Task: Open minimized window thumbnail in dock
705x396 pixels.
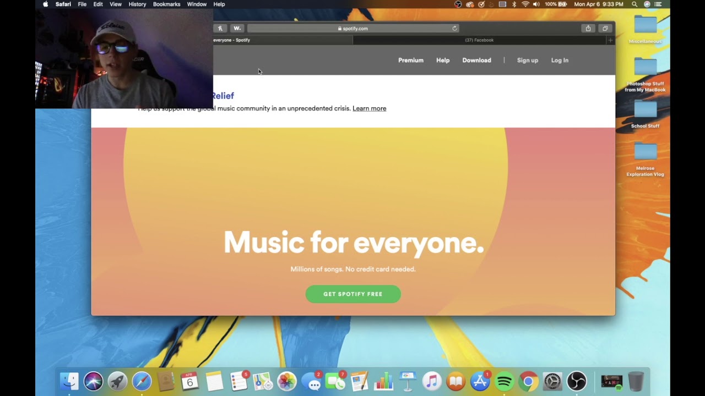Action: click(611, 381)
